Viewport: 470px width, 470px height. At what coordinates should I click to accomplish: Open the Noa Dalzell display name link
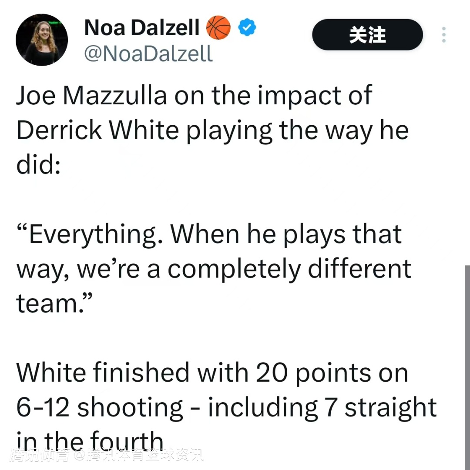[142, 27]
